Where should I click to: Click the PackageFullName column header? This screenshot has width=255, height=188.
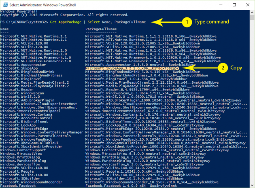click(100, 29)
